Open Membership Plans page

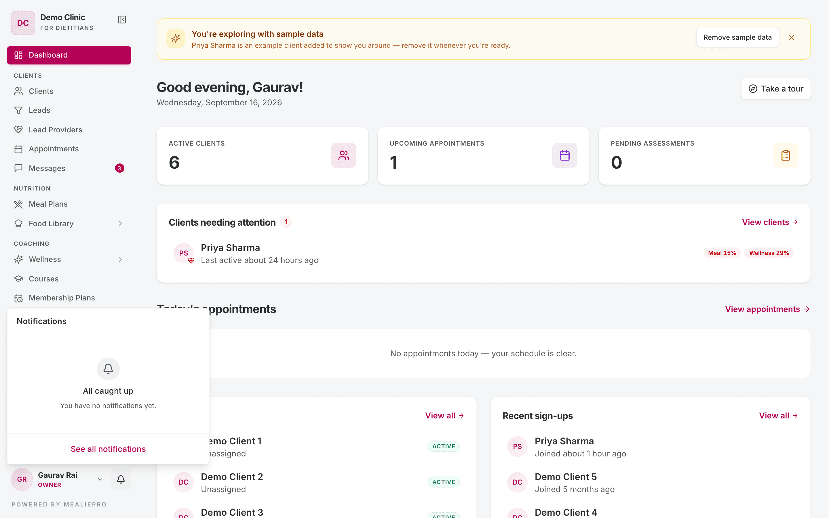69,298
